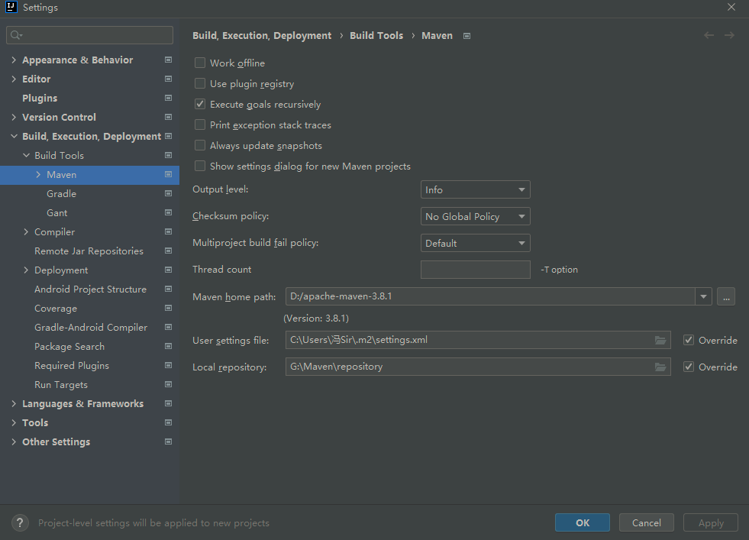Viewport: 749px width, 540px height.
Task: Click the Thread count input field
Action: [476, 270]
